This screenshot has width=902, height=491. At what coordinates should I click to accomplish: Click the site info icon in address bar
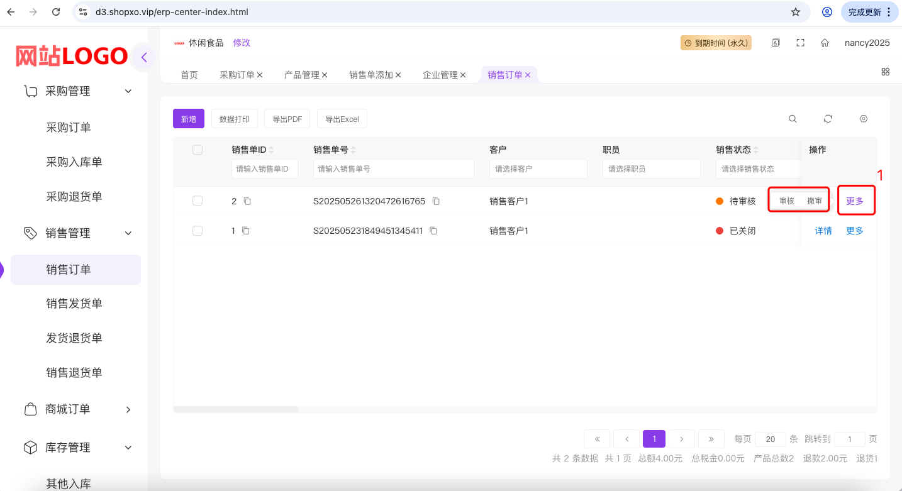[x=83, y=12]
